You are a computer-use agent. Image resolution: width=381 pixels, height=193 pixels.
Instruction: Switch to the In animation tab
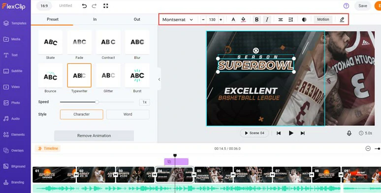click(95, 19)
